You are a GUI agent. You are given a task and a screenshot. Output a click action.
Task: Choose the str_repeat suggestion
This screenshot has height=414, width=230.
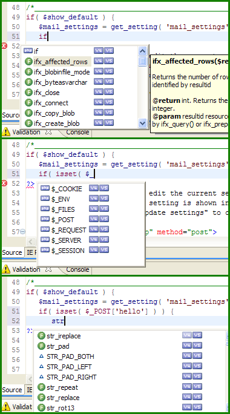pyautogui.click(x=62, y=387)
